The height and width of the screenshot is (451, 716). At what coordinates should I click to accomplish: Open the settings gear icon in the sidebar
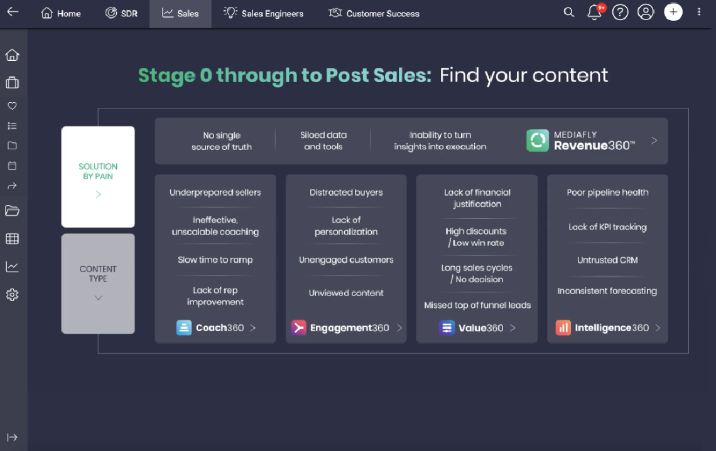(x=12, y=294)
